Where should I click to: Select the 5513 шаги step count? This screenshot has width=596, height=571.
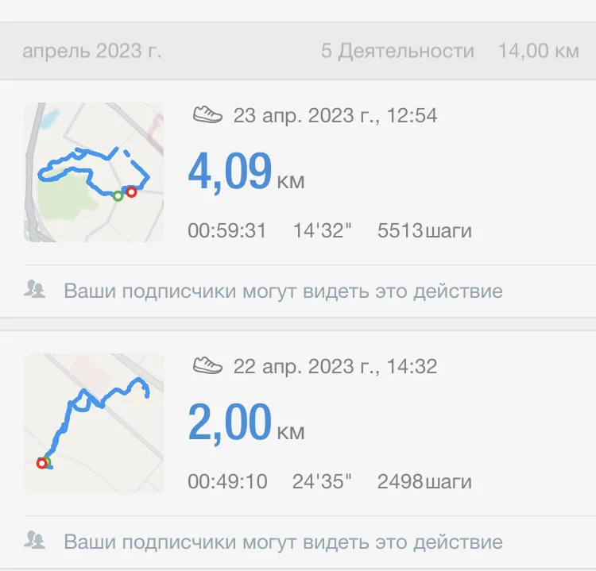tap(424, 231)
